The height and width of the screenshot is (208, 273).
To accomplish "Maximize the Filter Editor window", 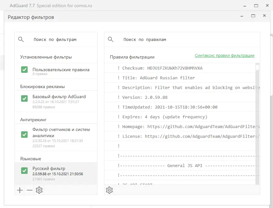I will 253,16.
